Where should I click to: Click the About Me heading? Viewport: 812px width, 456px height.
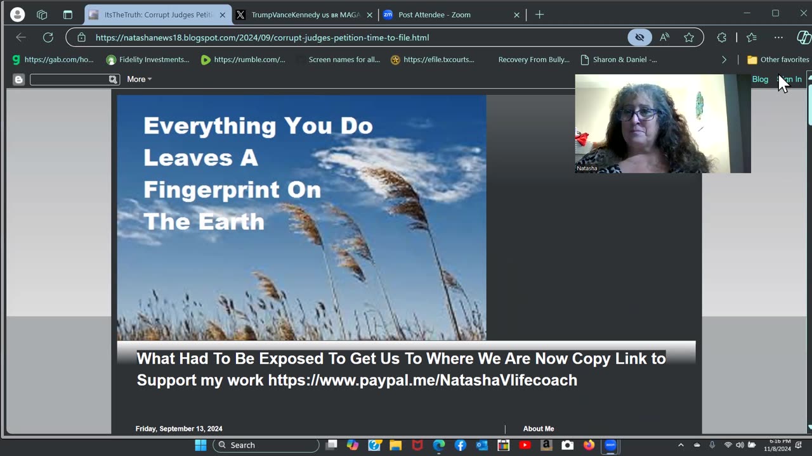(539, 429)
